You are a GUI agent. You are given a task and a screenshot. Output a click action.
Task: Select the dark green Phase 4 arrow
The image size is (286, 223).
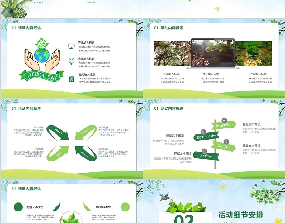[86, 153]
